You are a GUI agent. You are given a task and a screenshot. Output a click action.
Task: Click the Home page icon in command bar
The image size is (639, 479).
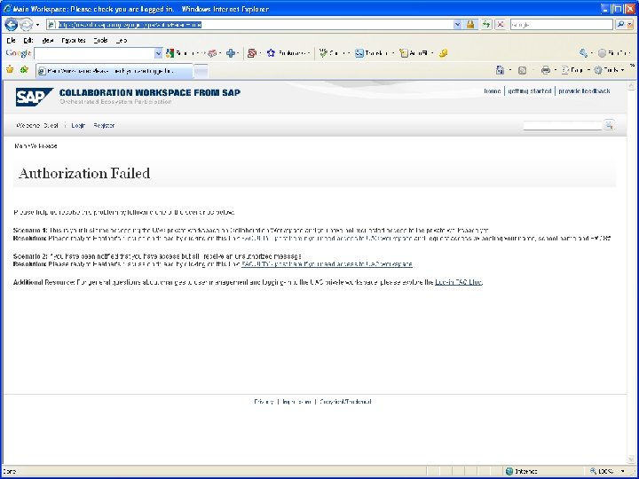click(500, 70)
